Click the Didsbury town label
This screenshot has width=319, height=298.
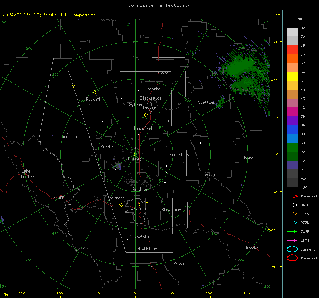[x=134, y=159]
